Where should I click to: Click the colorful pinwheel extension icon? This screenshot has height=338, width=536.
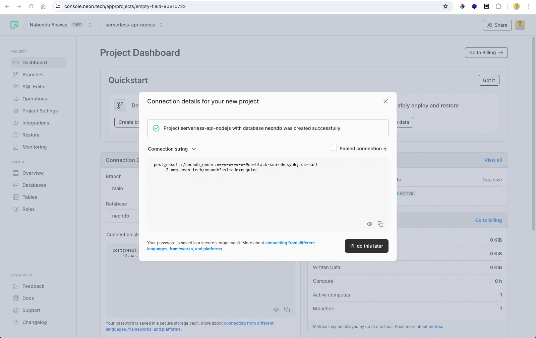click(x=462, y=6)
